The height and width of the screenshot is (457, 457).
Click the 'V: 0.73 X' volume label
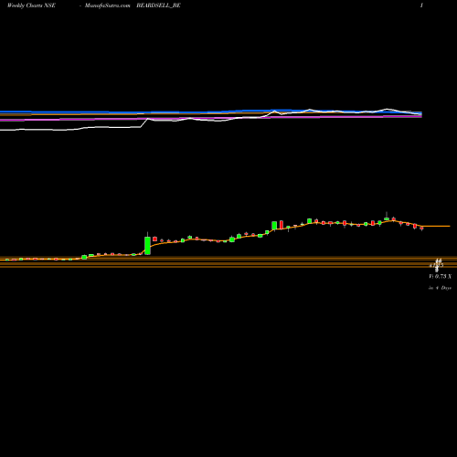coord(440,276)
